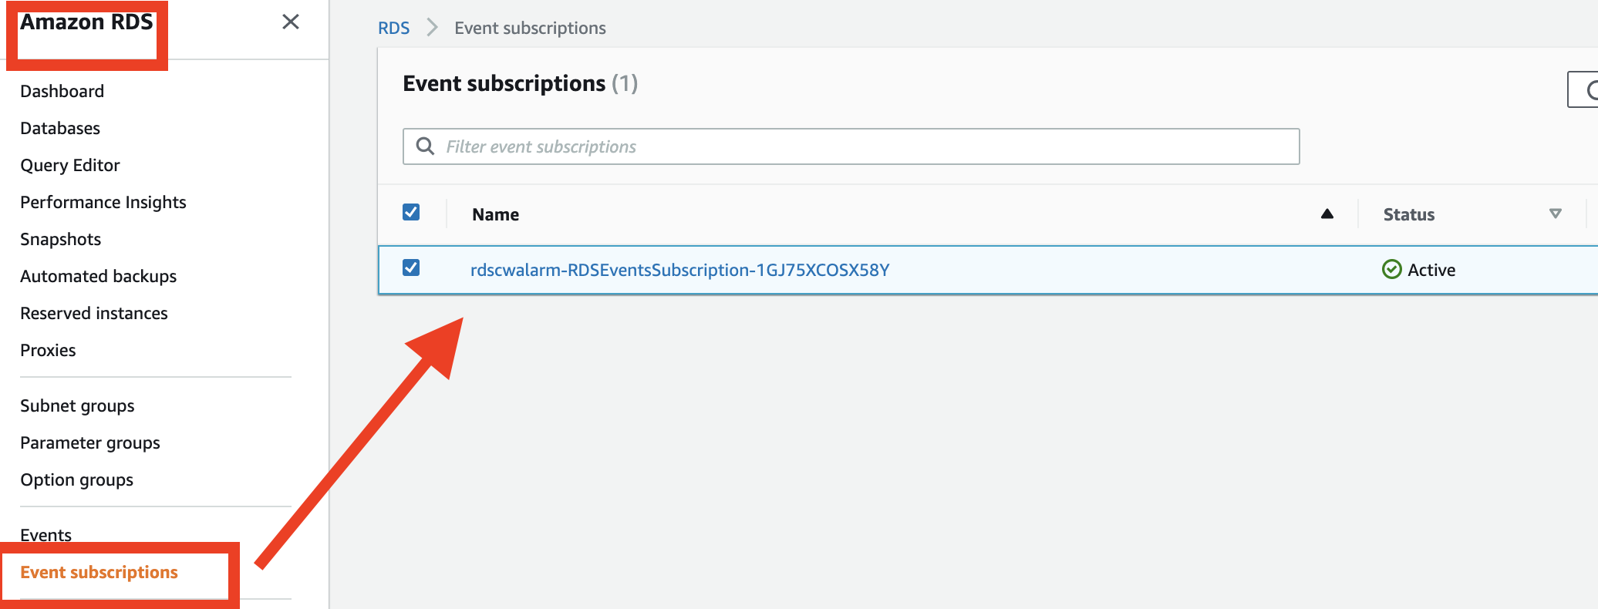Open Events in the sidebar
This screenshot has height=609, width=1598.
coord(46,535)
